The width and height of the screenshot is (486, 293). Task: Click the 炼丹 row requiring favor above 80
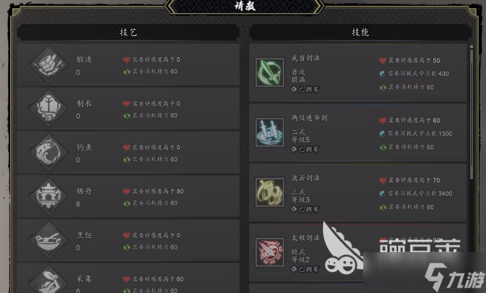click(x=128, y=196)
